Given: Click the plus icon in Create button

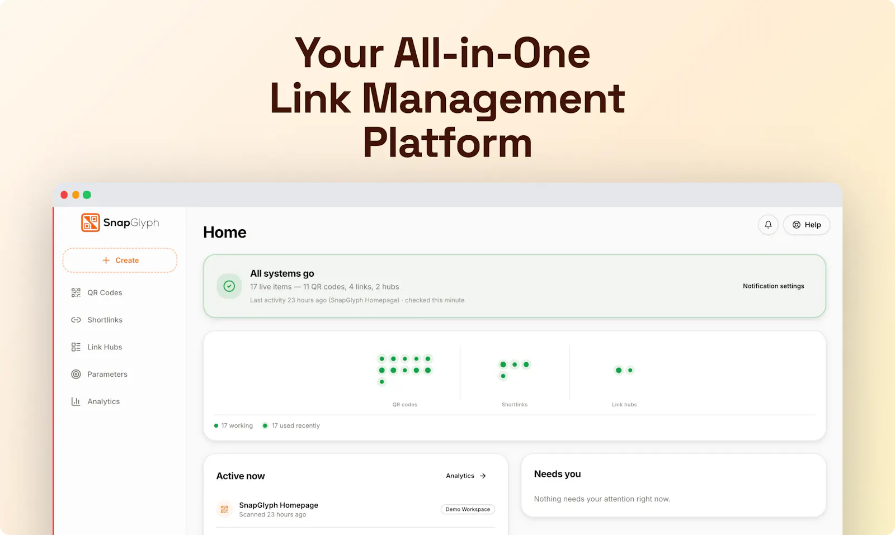Looking at the screenshot, I should [106, 261].
